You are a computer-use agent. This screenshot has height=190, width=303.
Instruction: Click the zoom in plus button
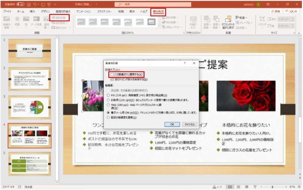point(286,187)
